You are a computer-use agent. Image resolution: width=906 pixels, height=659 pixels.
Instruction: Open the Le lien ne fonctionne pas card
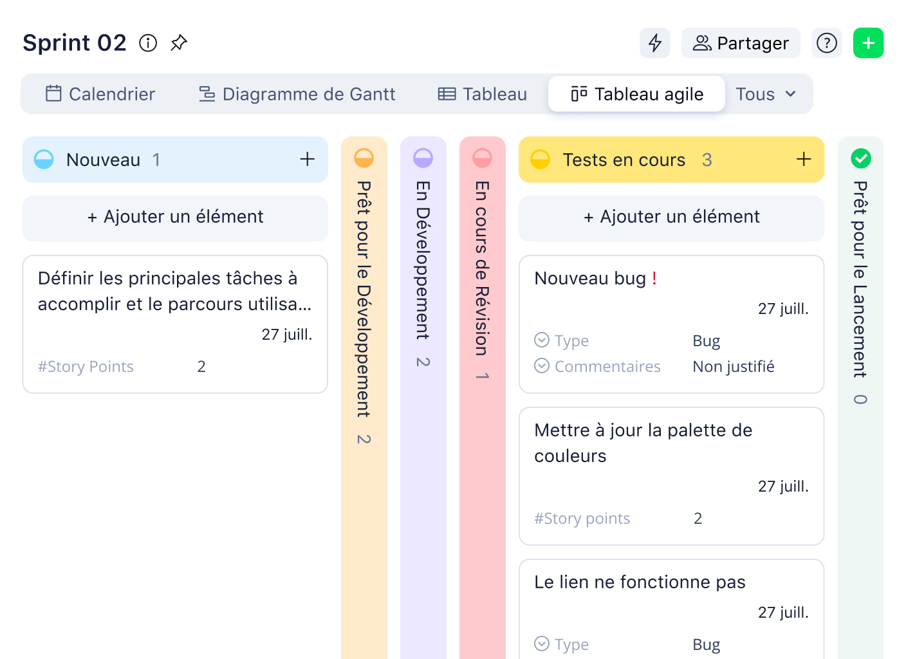671,609
